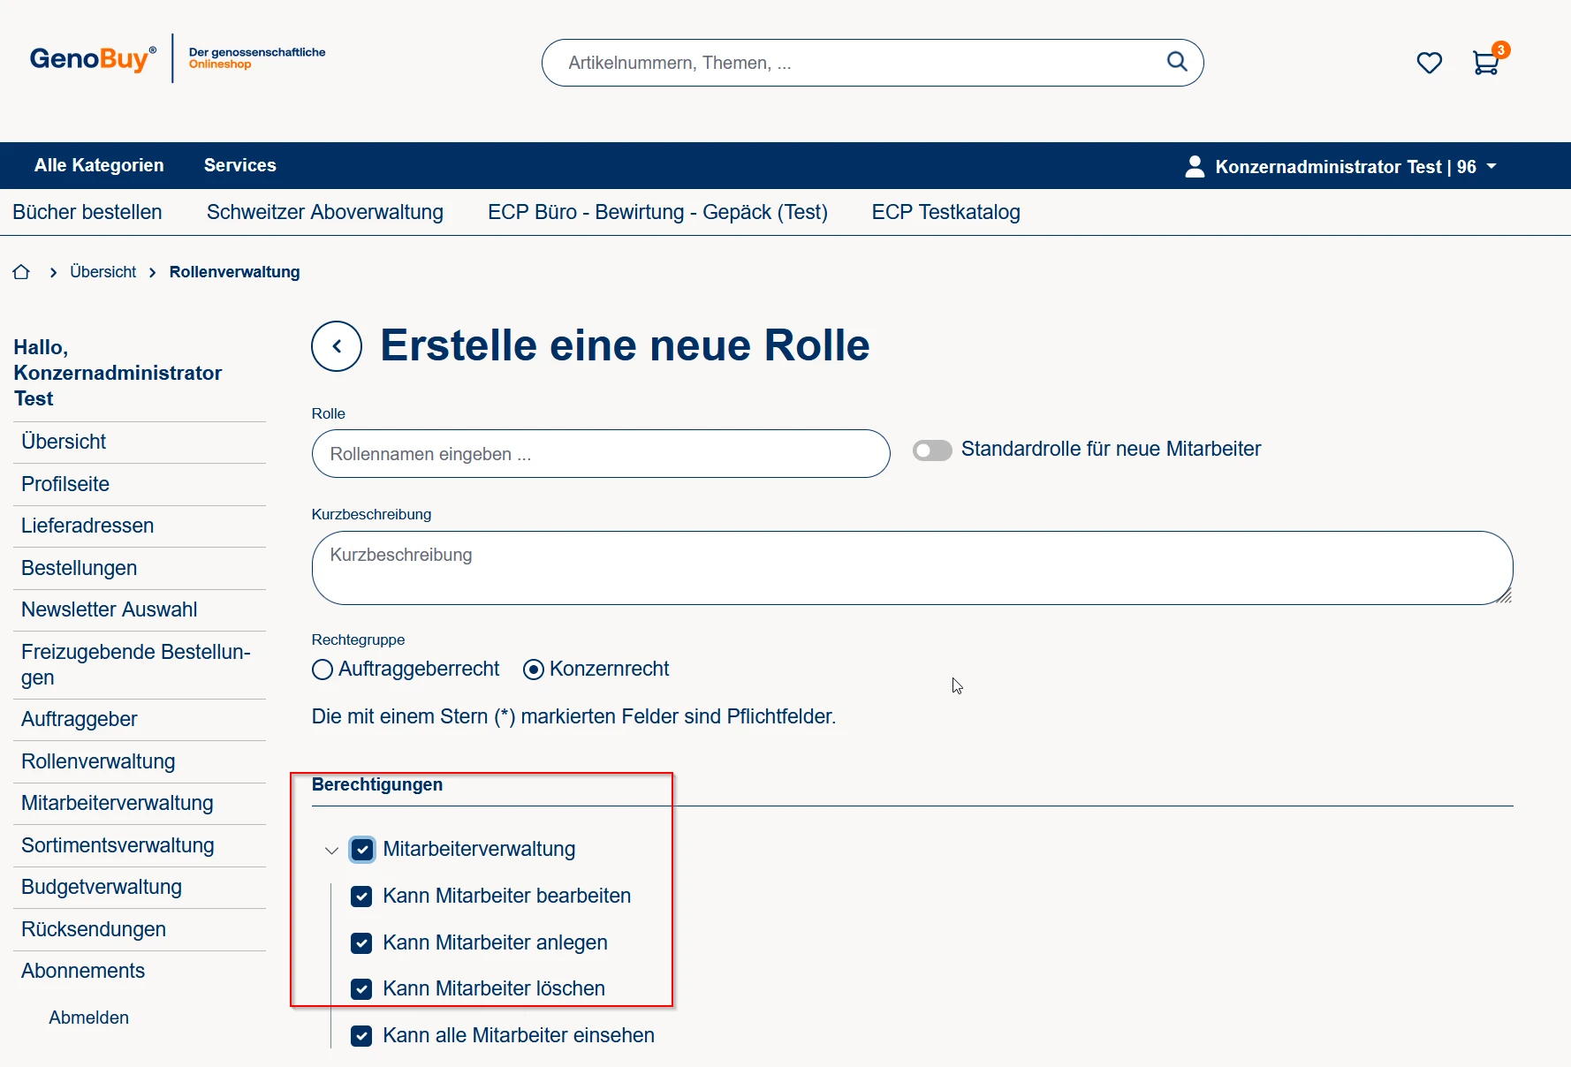1571x1067 pixels.
Task: Collapse the Mitarbeiterverwaltung permissions group
Action: (331, 851)
